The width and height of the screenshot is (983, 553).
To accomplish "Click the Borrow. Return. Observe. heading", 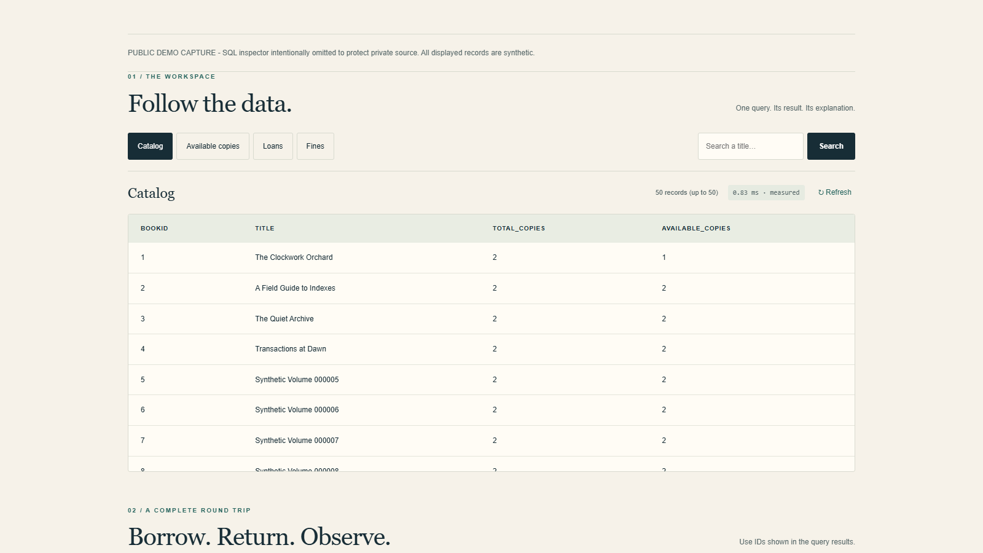I will [259, 536].
